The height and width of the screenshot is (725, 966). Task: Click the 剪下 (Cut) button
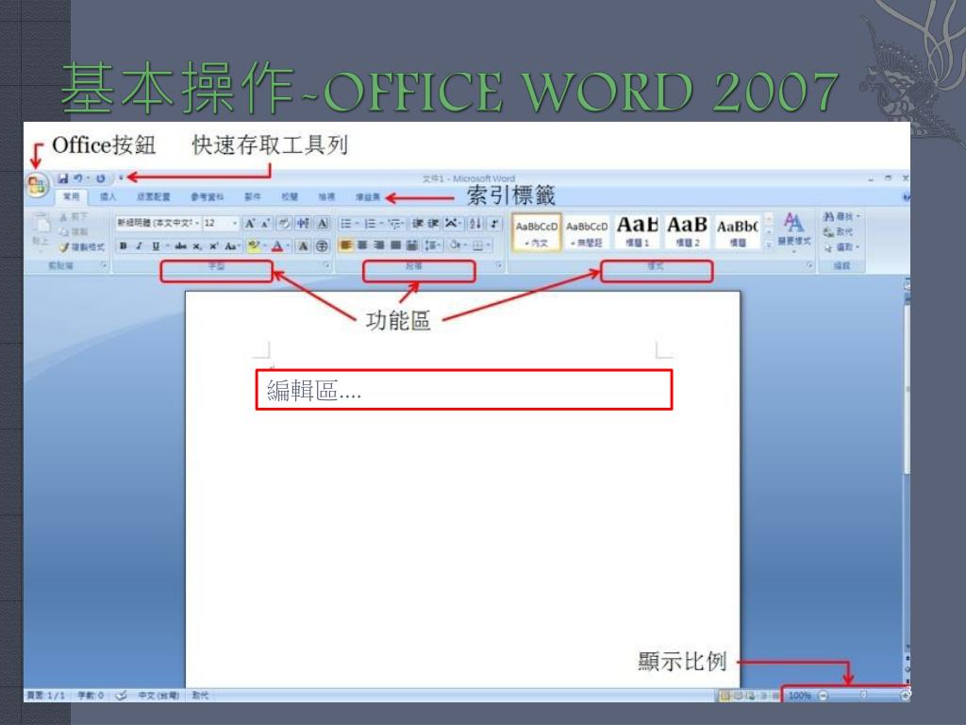point(74,216)
